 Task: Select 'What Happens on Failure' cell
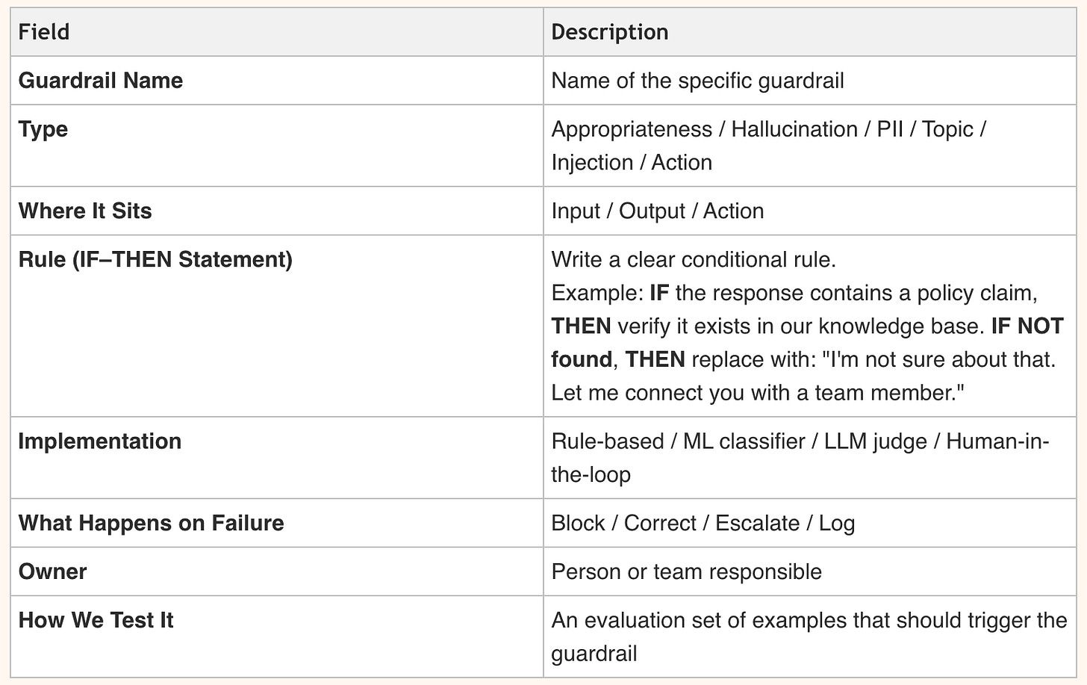tap(151, 523)
